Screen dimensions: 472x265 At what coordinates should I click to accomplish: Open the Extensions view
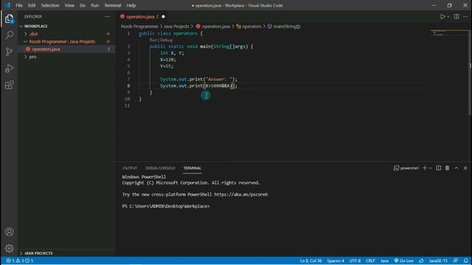[x=10, y=85]
